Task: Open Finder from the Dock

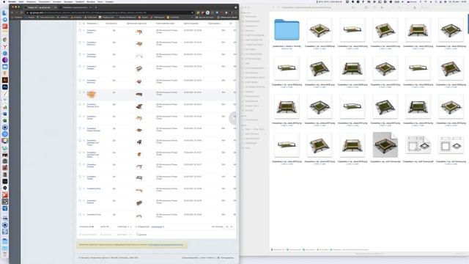Action: click(x=4, y=13)
